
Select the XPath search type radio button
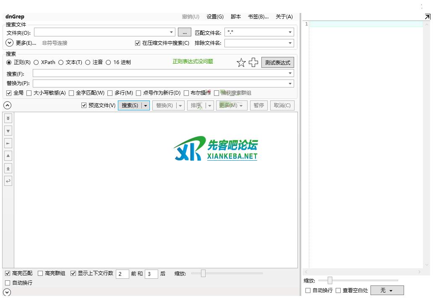point(37,62)
